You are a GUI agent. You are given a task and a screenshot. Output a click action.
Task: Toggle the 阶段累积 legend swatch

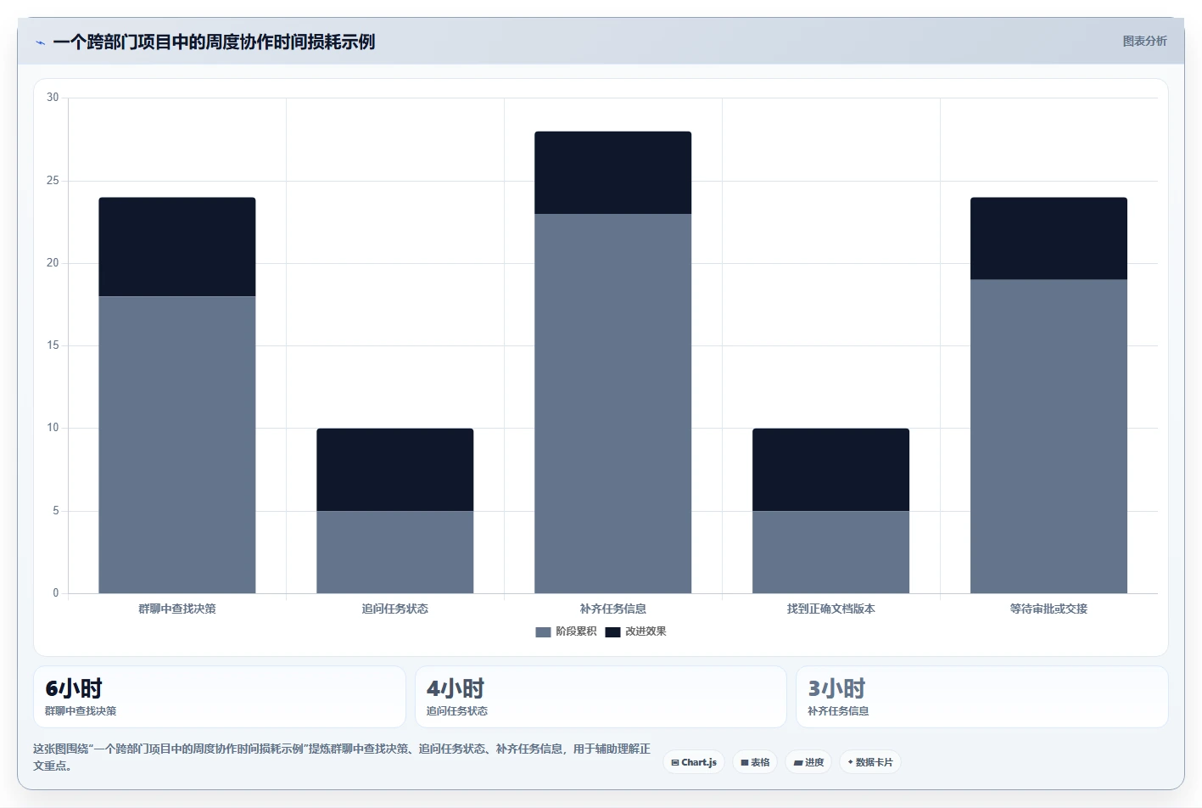544,632
